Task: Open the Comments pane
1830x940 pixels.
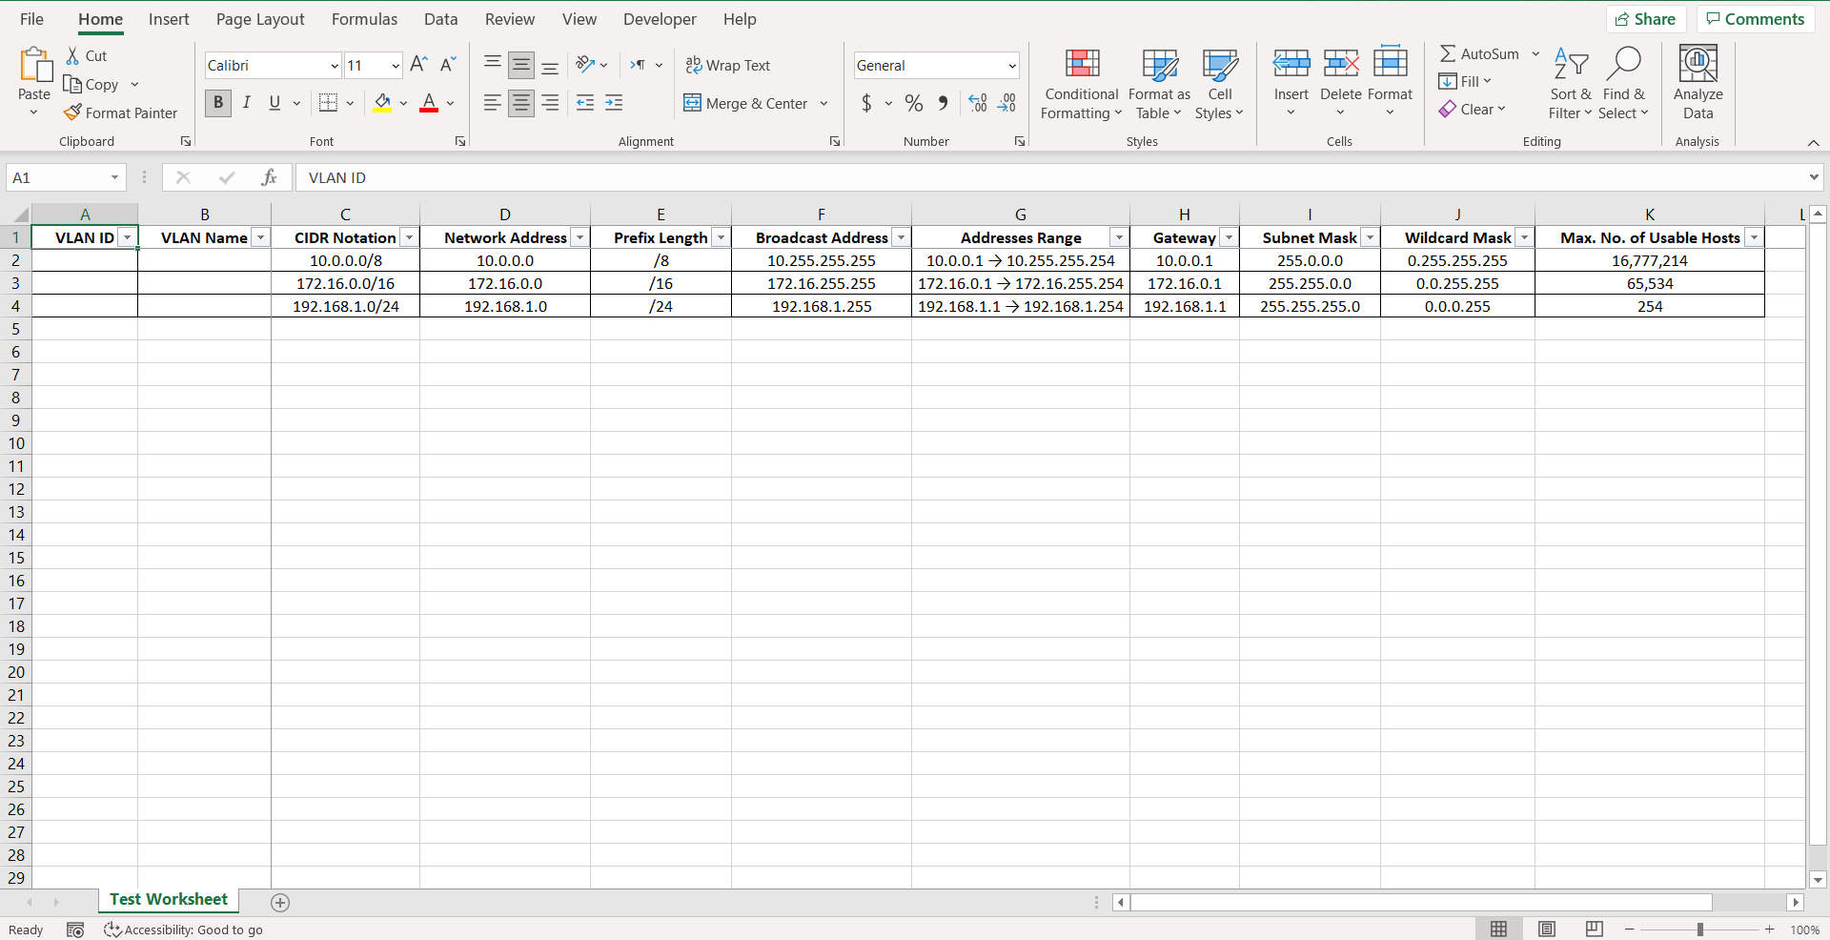Action: click(1755, 19)
